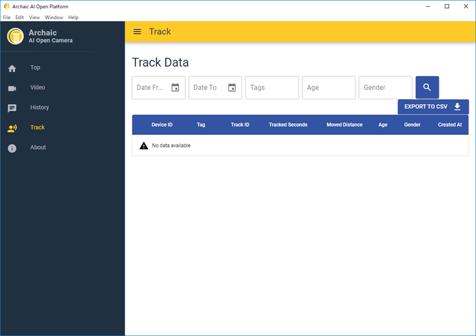Click the Top home icon in sidebar
Screen dimensions: 476x336
[12, 68]
